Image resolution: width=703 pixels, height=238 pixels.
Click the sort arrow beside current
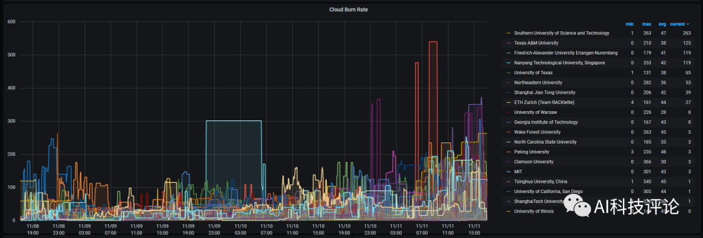(x=687, y=24)
